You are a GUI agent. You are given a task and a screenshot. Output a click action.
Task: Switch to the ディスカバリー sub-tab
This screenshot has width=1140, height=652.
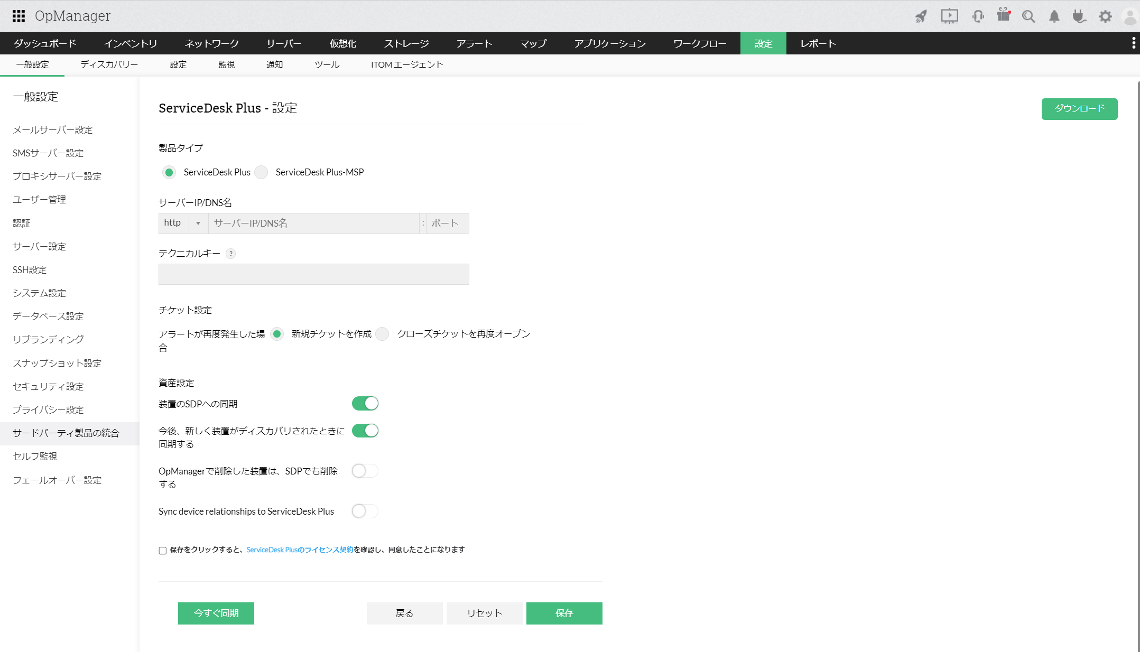click(x=109, y=64)
